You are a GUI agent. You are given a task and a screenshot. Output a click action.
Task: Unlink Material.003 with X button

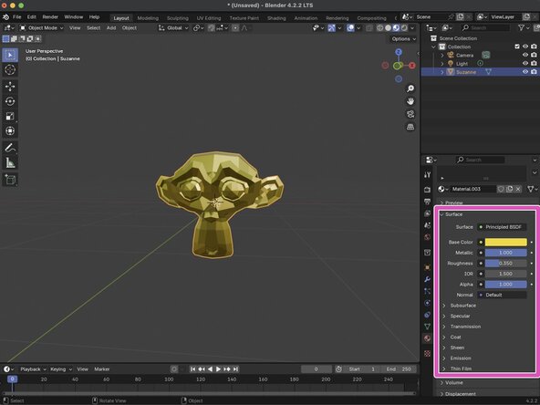click(x=518, y=189)
